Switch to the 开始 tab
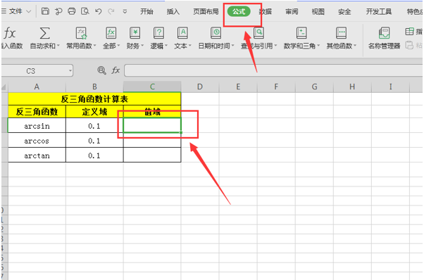This screenshot has width=424, height=280. 146,12
